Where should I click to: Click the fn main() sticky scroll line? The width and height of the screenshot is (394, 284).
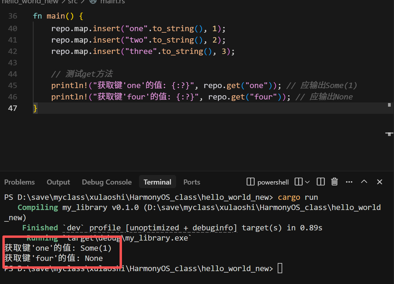click(x=58, y=16)
